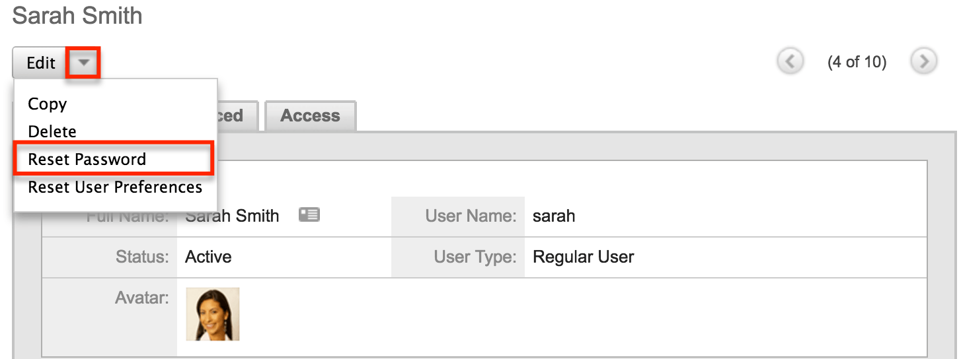This screenshot has width=961, height=359.
Task: Click the User Type field label
Action: click(x=475, y=257)
